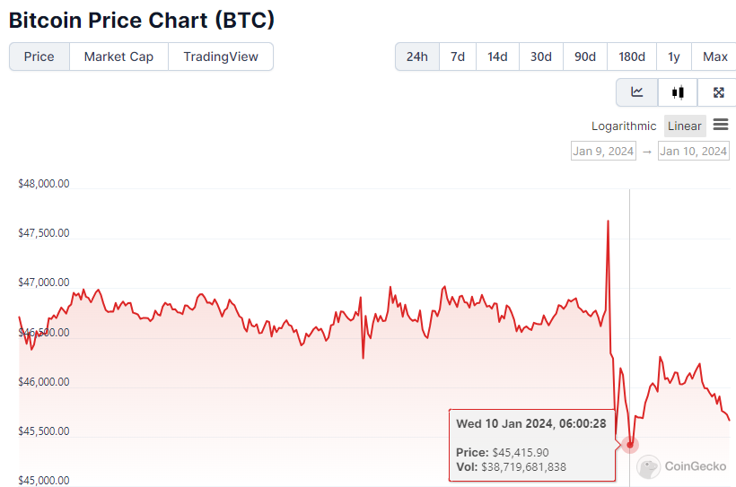Open the TradingView tab

pyautogui.click(x=221, y=57)
